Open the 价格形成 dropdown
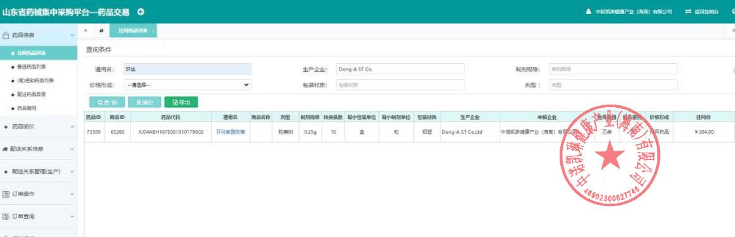735x237 pixels. (187, 84)
